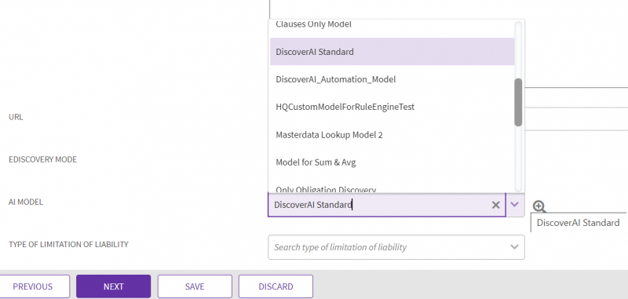Click the Save button
The image size is (628, 299).
[x=195, y=286]
